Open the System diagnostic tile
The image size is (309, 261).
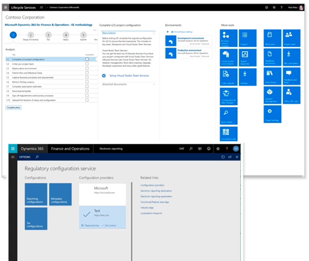coord(248,58)
